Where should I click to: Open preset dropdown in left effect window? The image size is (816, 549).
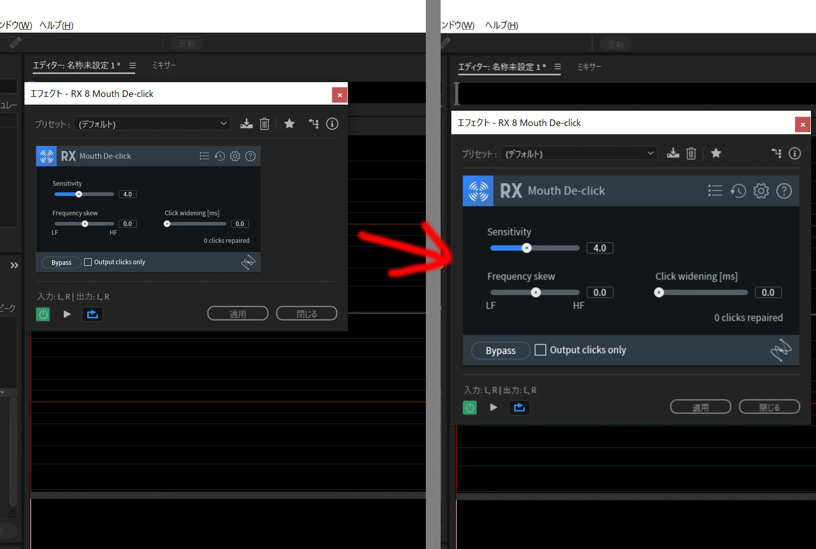[152, 124]
